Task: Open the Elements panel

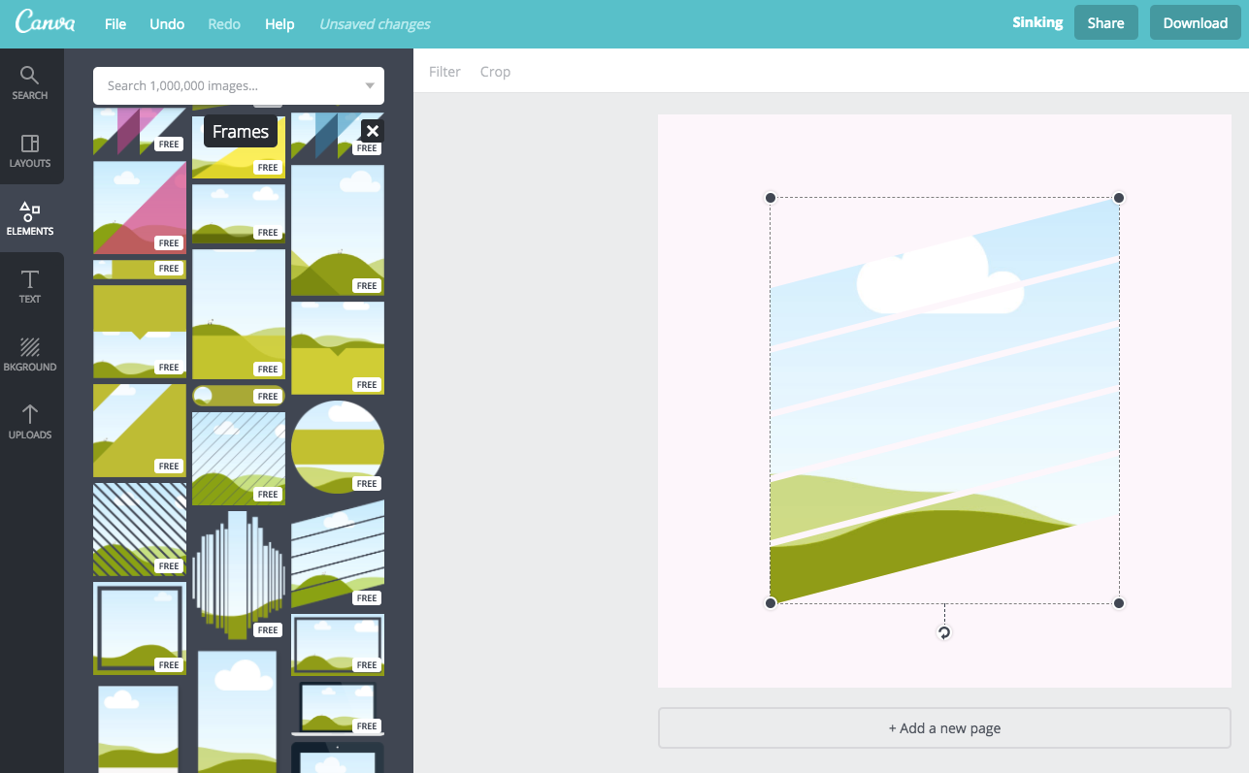Action: (30, 219)
